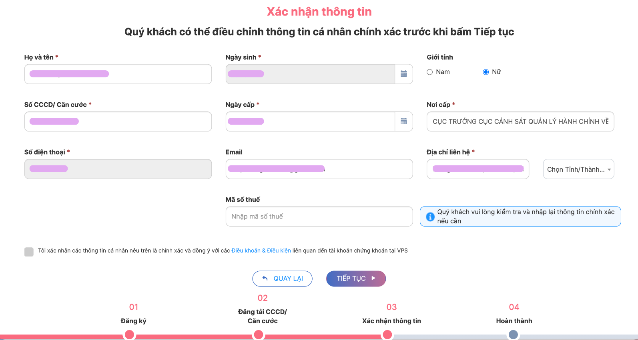This screenshot has height=340, width=638.
Task: Select the Nữ gender radio button
Action: (x=486, y=72)
